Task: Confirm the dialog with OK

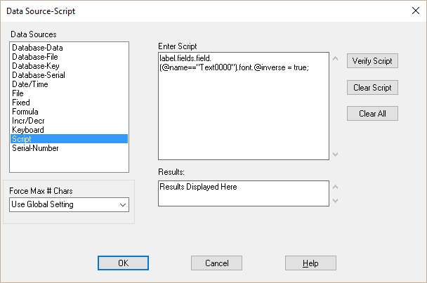Action: (123, 263)
